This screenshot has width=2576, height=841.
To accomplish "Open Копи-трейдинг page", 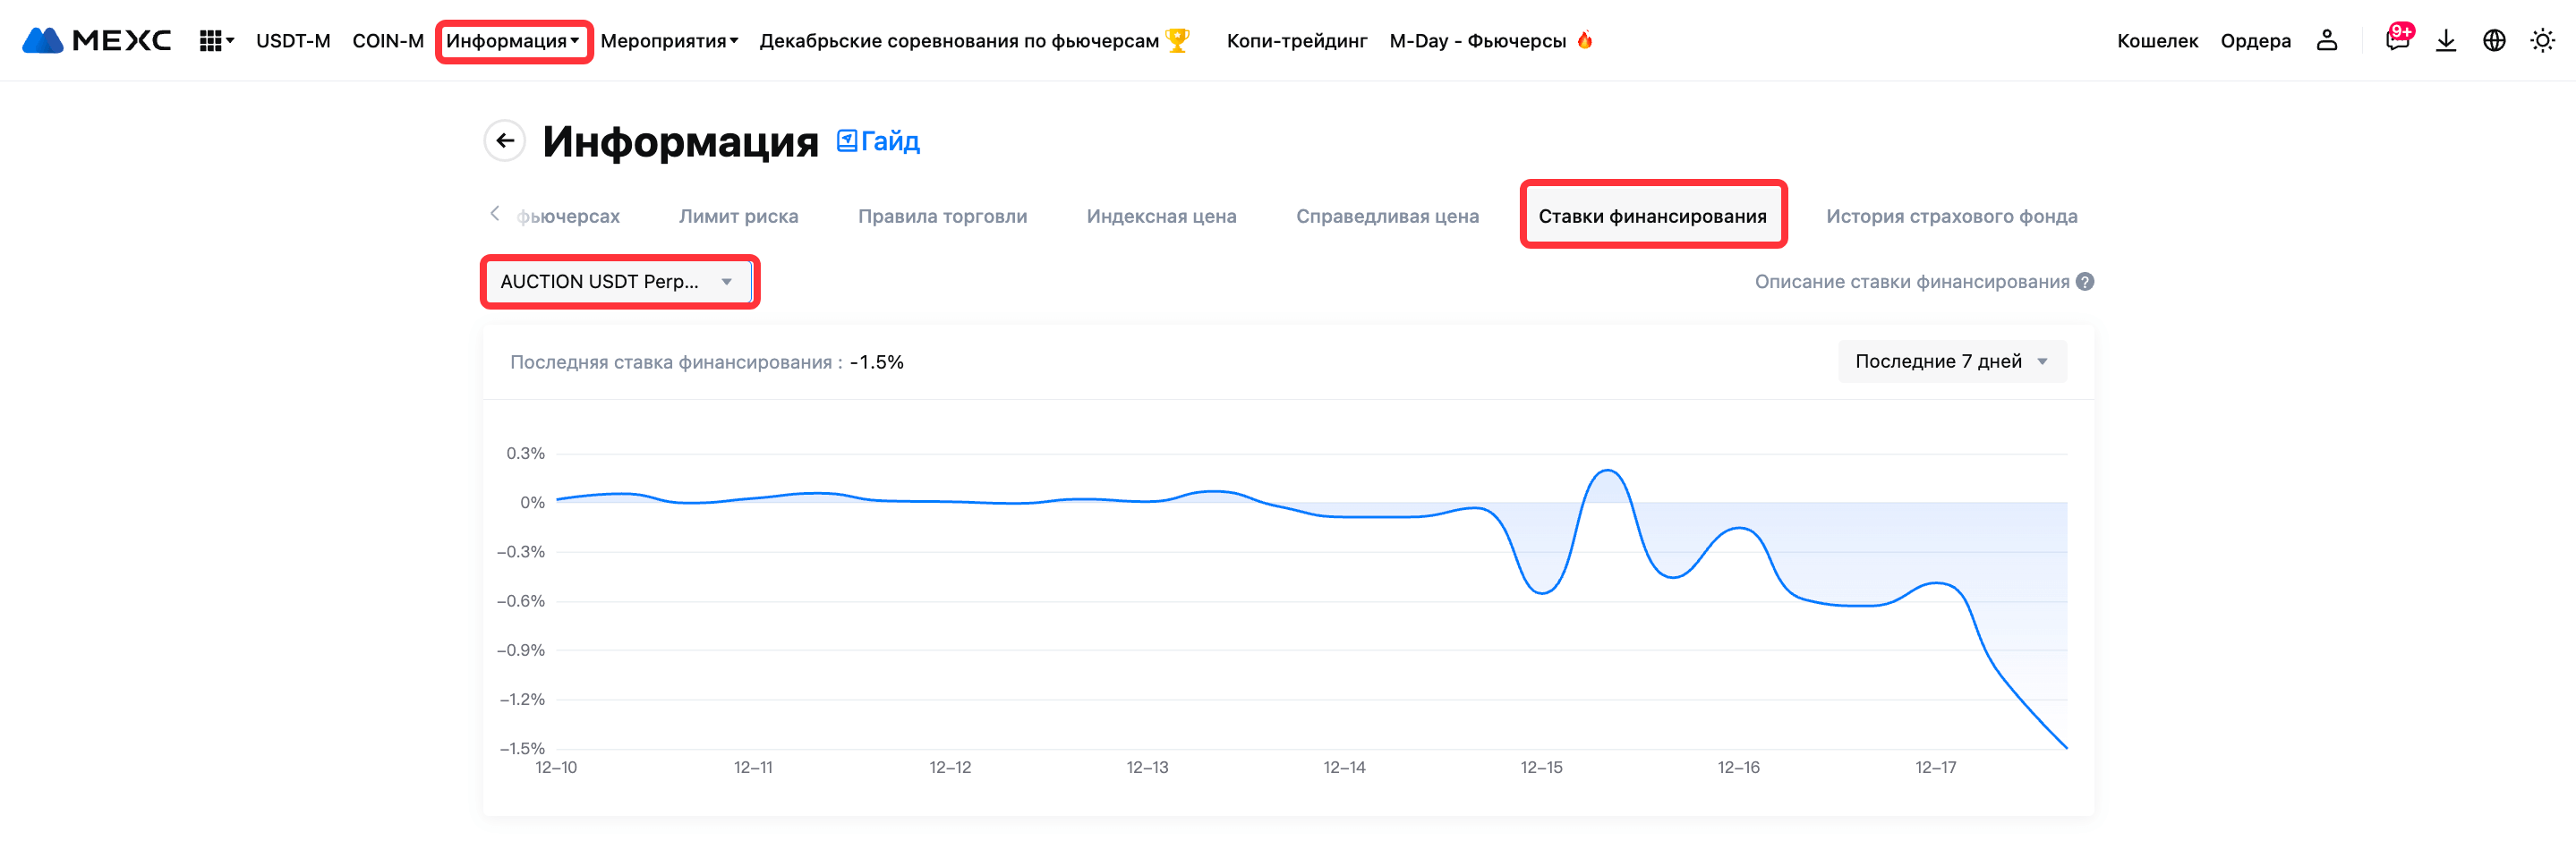I will click(1296, 41).
